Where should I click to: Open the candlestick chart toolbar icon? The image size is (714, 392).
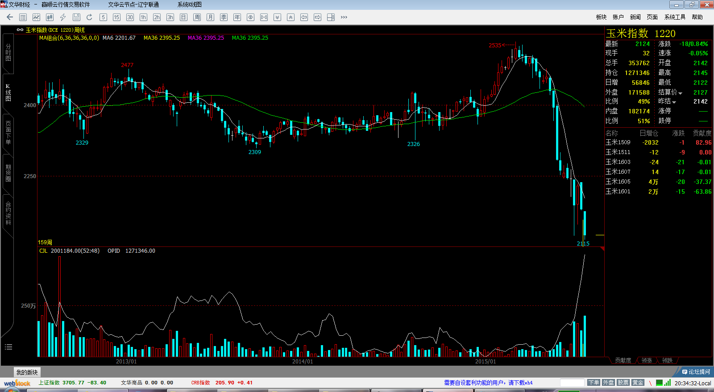pyautogui.click(x=50, y=17)
